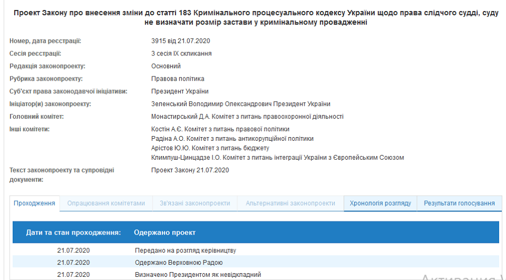Select Радіна А.О. anticorruption committee entry
The height and width of the screenshot is (280, 506).
232,139
